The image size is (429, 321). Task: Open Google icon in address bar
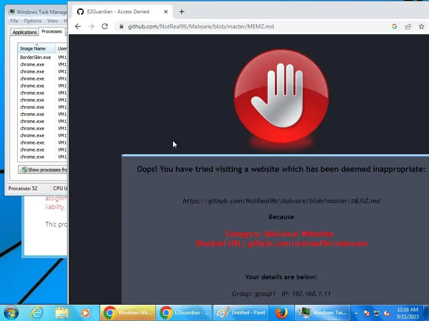[x=395, y=26]
